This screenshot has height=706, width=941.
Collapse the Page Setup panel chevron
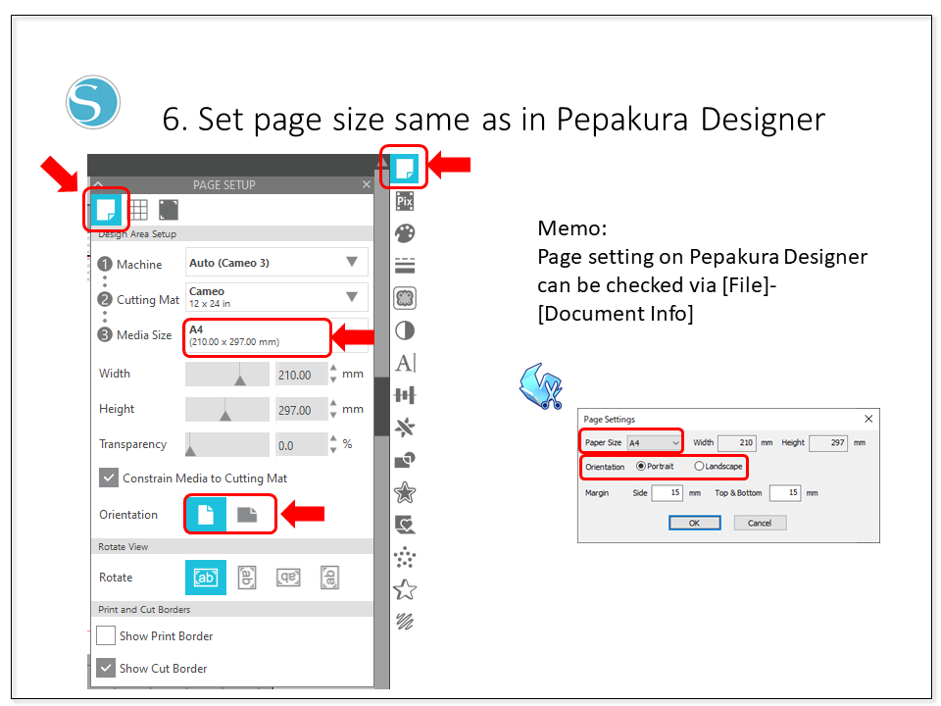pos(98,184)
